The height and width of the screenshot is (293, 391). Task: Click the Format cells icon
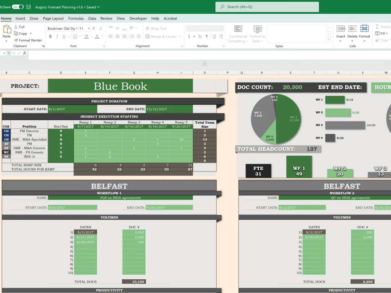364,29
